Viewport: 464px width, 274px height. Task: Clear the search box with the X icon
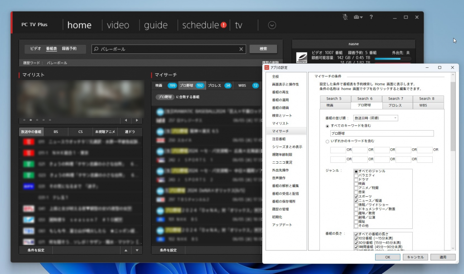241,49
